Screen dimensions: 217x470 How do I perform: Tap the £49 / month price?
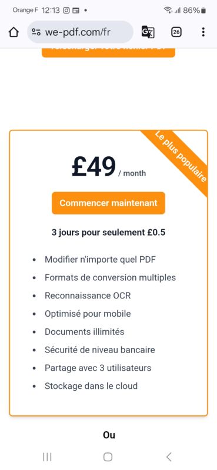[109, 167]
